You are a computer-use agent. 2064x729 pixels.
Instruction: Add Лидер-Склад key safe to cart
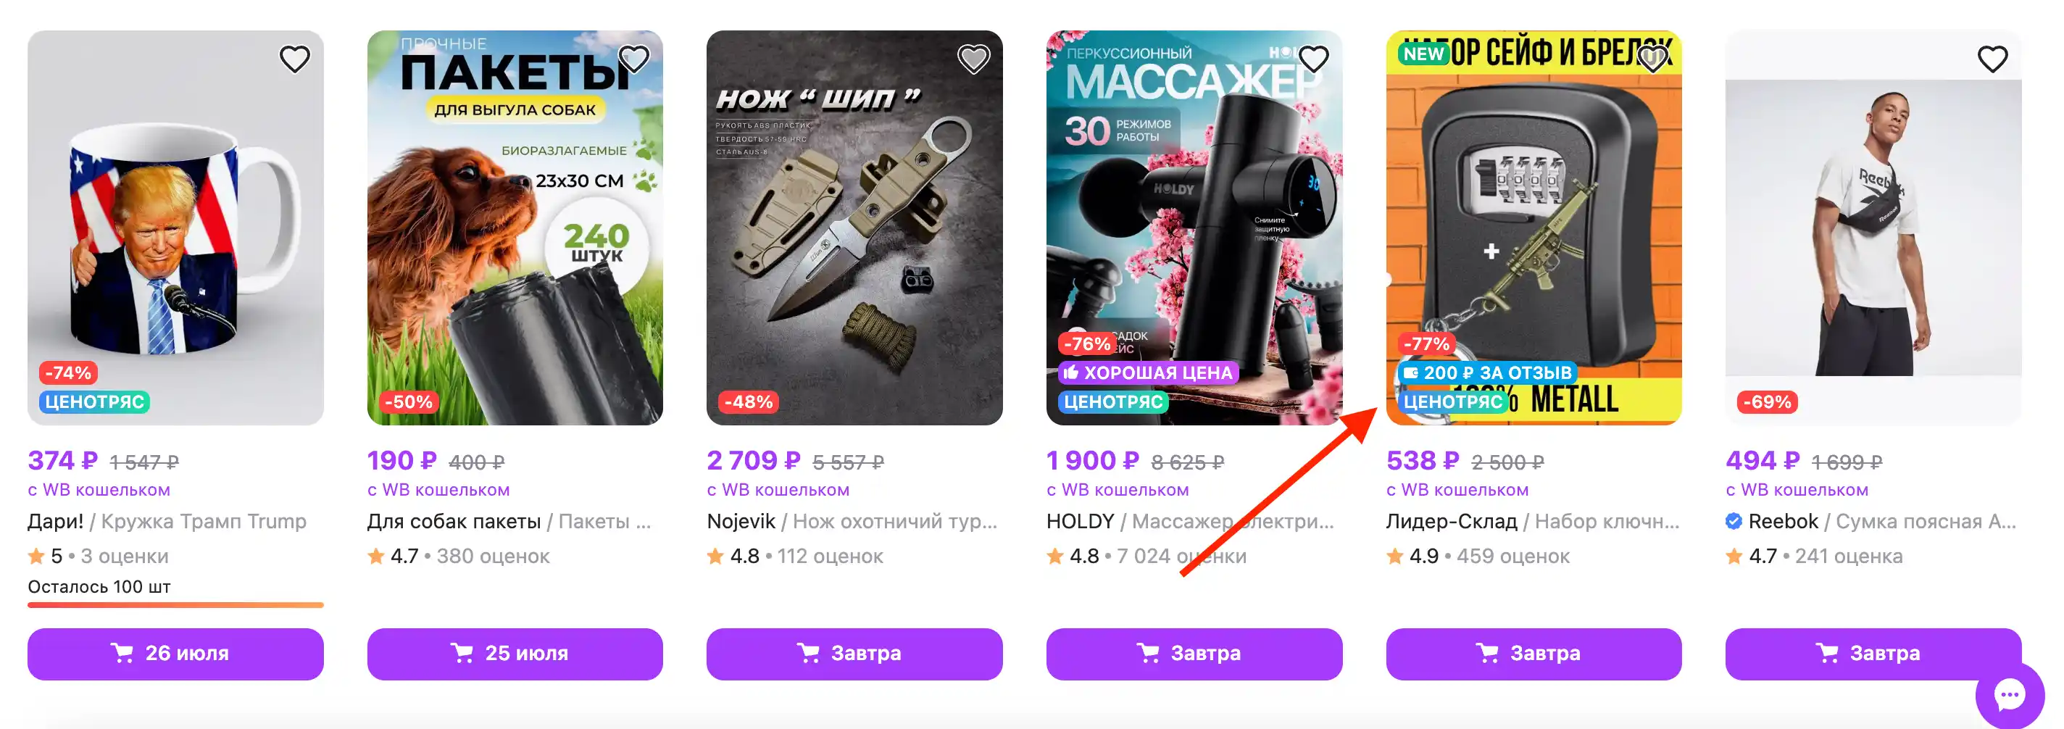(1533, 654)
